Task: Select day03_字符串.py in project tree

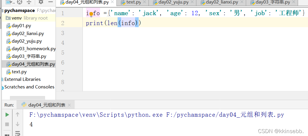Action: click(29, 56)
